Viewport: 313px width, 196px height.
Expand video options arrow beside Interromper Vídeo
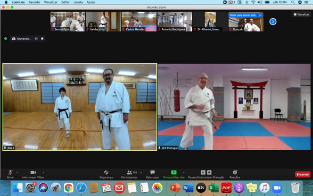(x=44, y=173)
